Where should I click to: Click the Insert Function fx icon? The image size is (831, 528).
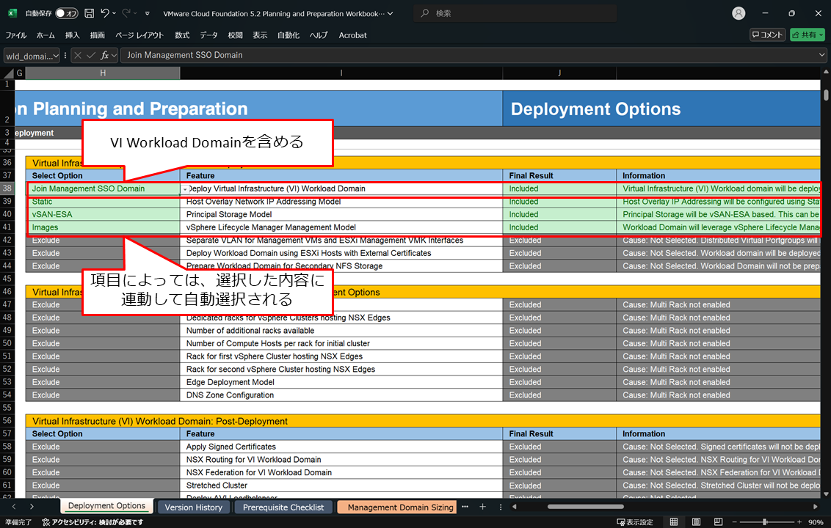tap(105, 55)
